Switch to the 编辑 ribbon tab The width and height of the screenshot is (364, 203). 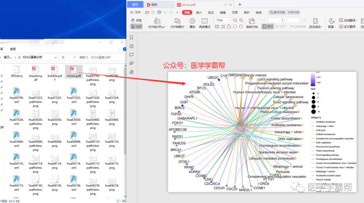(223, 12)
